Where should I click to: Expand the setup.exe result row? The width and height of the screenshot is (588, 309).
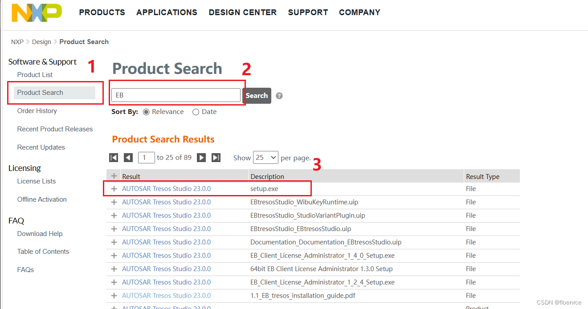[114, 189]
